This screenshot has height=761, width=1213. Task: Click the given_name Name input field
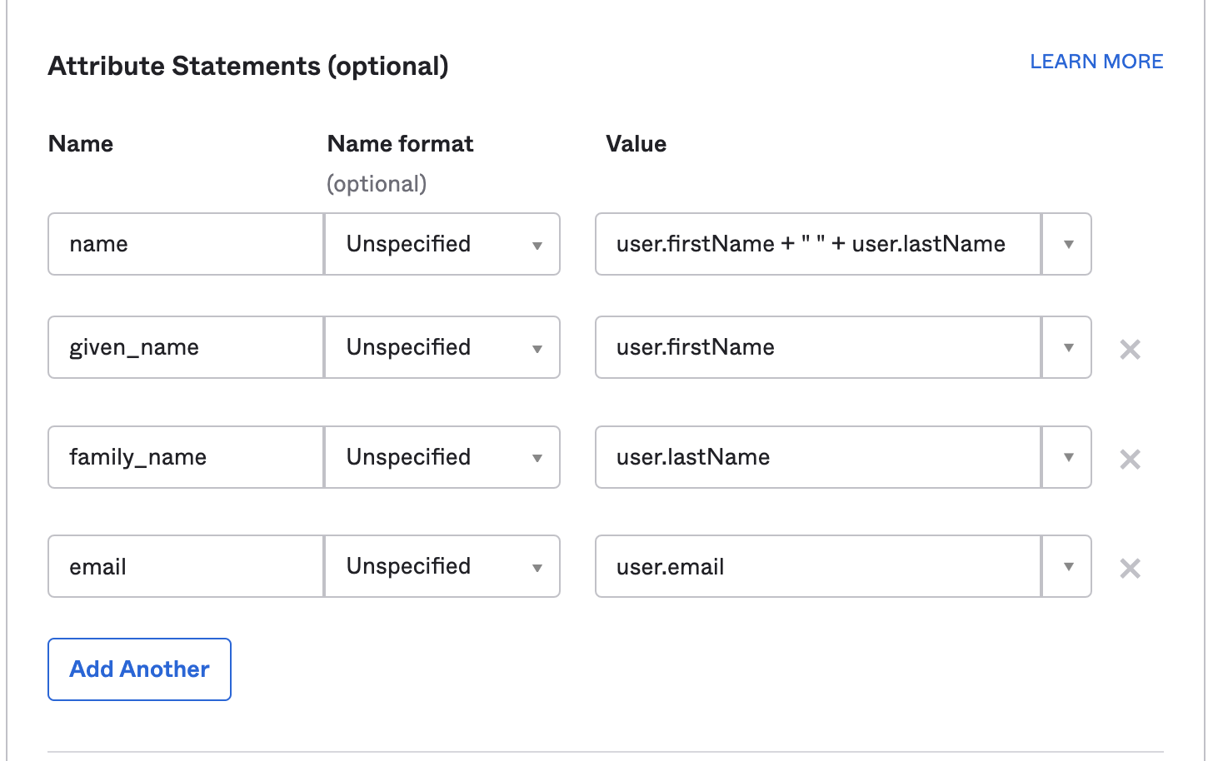tap(186, 347)
